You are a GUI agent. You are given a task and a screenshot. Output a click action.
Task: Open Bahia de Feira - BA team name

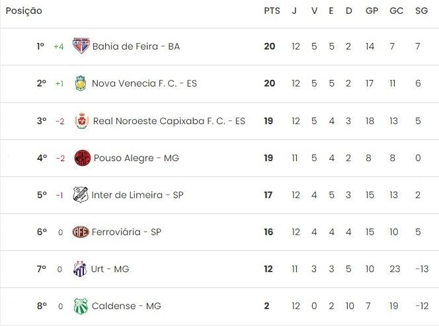tap(136, 46)
